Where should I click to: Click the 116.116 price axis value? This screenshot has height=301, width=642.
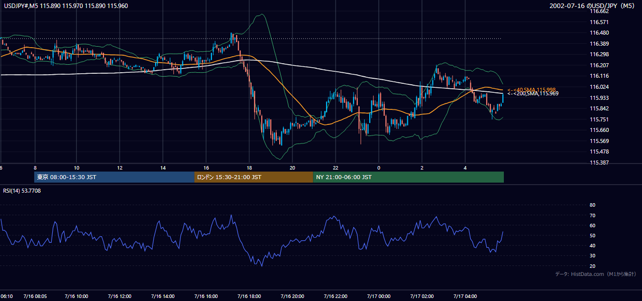[599, 76]
